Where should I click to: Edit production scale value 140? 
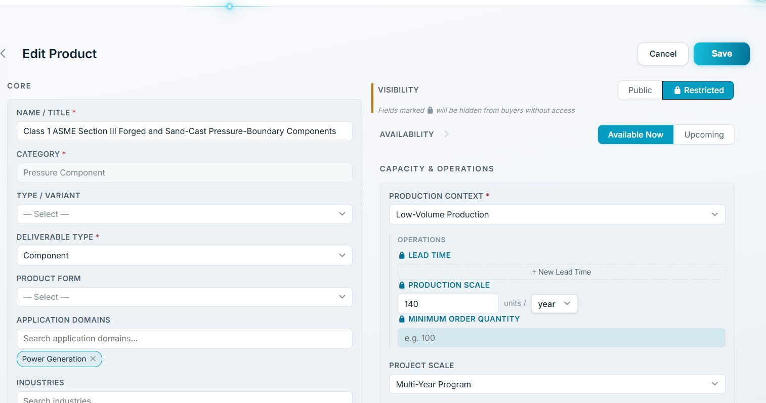pyautogui.click(x=448, y=304)
